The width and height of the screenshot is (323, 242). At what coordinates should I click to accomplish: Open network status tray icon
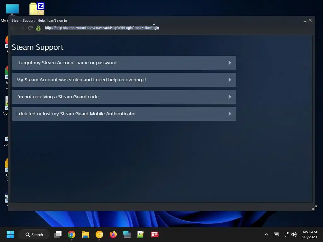coord(286,234)
